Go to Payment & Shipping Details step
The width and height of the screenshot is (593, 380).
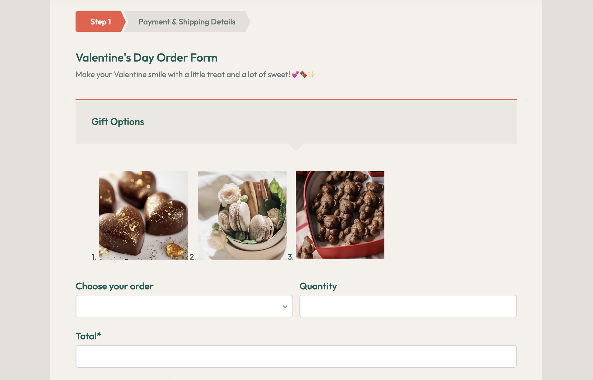[187, 22]
